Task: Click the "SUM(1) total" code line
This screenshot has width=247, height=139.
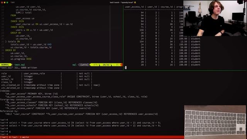Action: click(24, 13)
